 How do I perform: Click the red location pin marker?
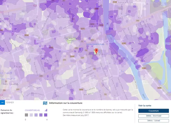[96, 51]
